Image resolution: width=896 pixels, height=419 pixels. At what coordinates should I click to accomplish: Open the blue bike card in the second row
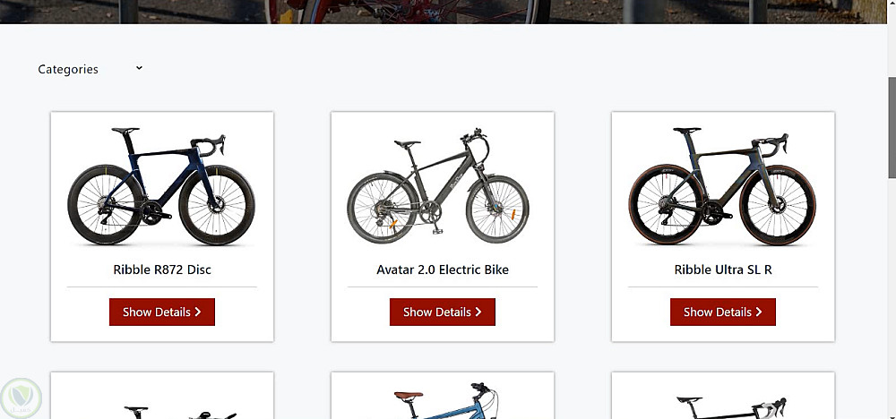click(442, 399)
